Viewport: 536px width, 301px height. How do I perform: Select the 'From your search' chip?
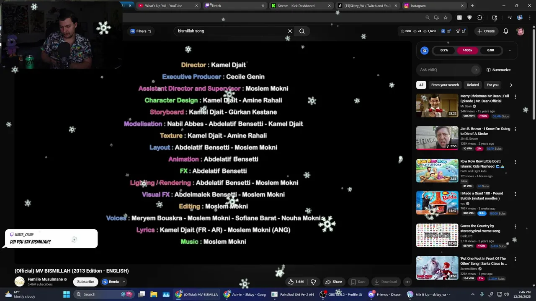point(445,85)
